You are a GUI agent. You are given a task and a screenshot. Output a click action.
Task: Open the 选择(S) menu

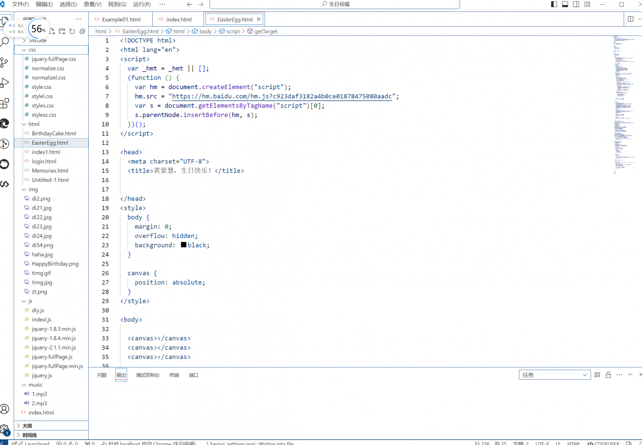click(68, 4)
